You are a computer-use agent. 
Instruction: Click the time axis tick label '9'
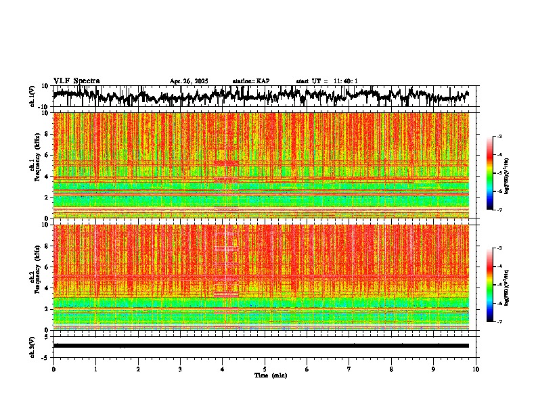click(x=433, y=369)
